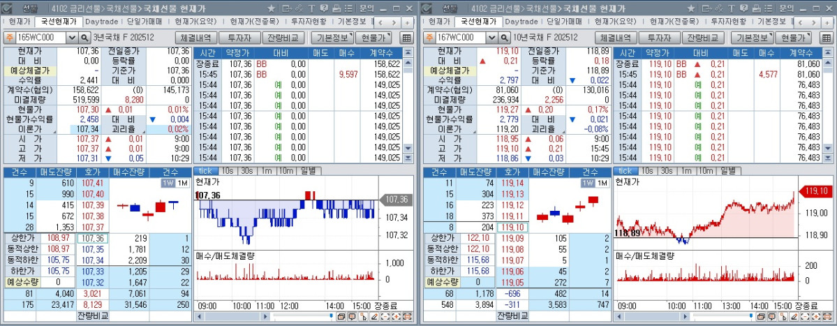Switch to 단일가매매 tab in left window
This screenshot has width=837, height=326.
tap(145, 22)
